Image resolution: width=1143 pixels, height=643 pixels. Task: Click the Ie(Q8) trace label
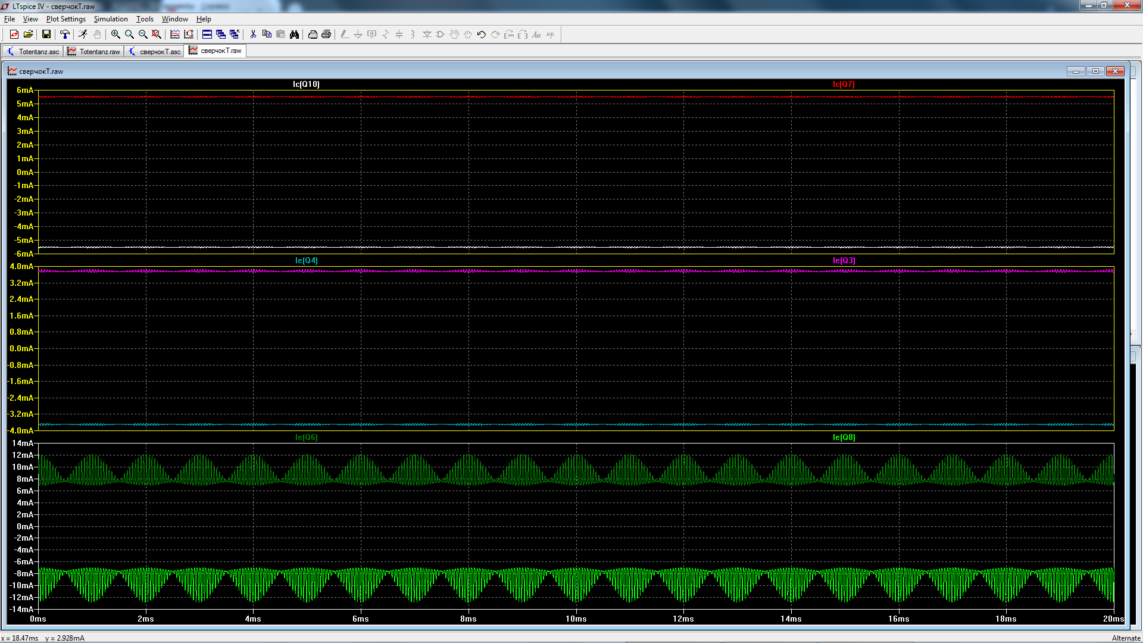tap(844, 437)
